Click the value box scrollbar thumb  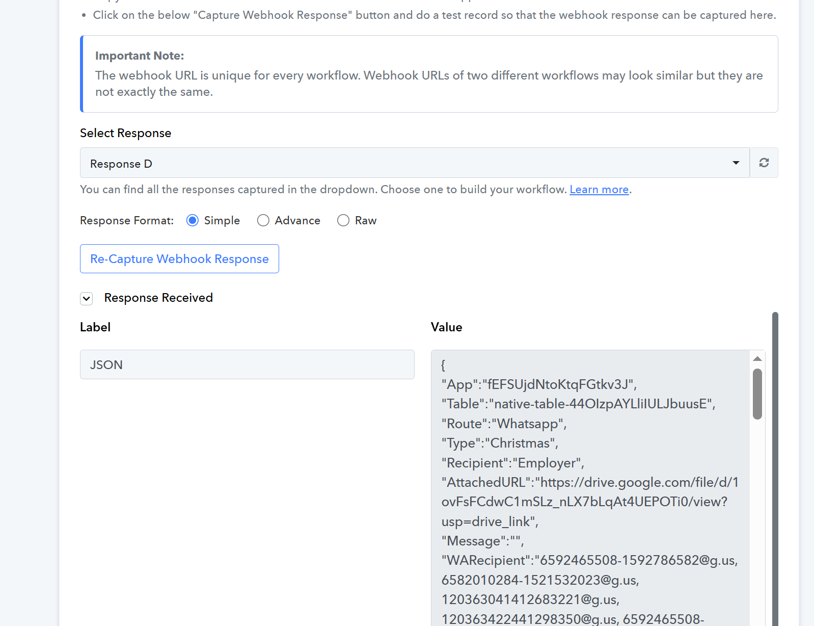click(757, 394)
